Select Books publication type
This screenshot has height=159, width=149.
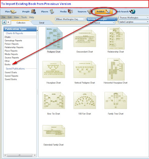click(8, 64)
